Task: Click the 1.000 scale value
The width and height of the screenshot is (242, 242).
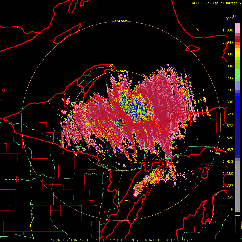Action: click(228, 30)
